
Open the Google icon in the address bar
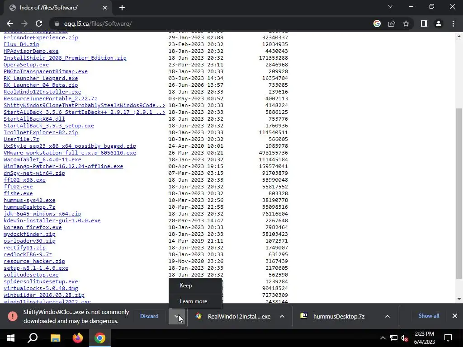(x=377, y=23)
